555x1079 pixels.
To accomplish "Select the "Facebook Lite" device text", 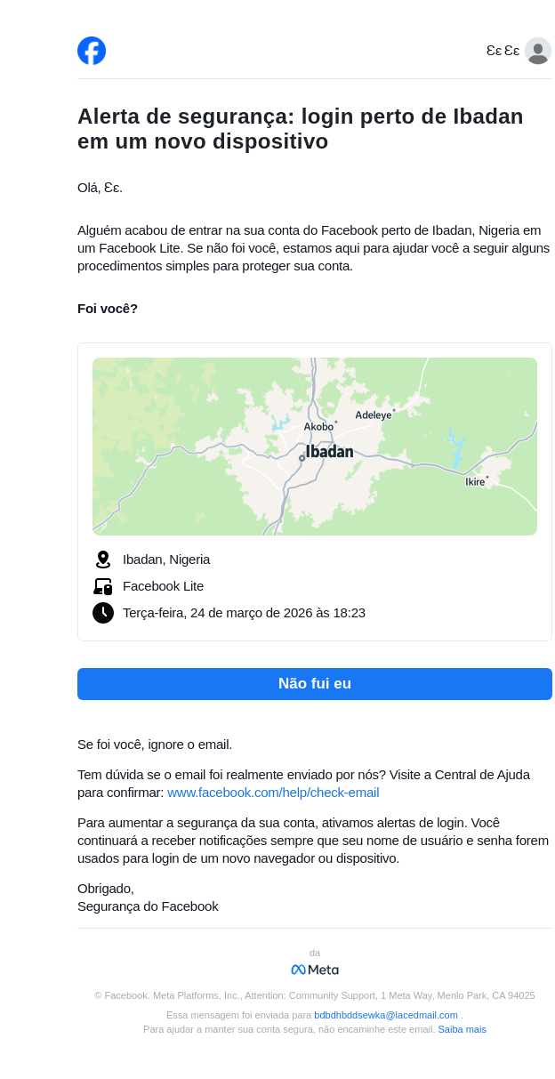I will [163, 586].
